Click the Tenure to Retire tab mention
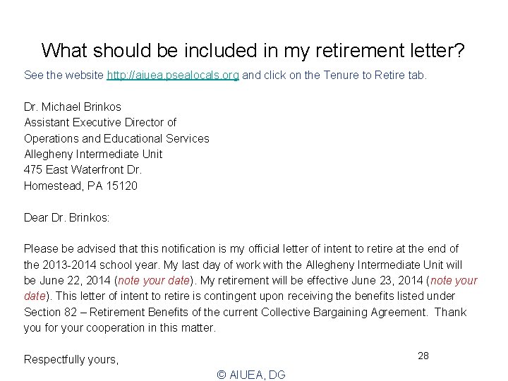 click(374, 74)
